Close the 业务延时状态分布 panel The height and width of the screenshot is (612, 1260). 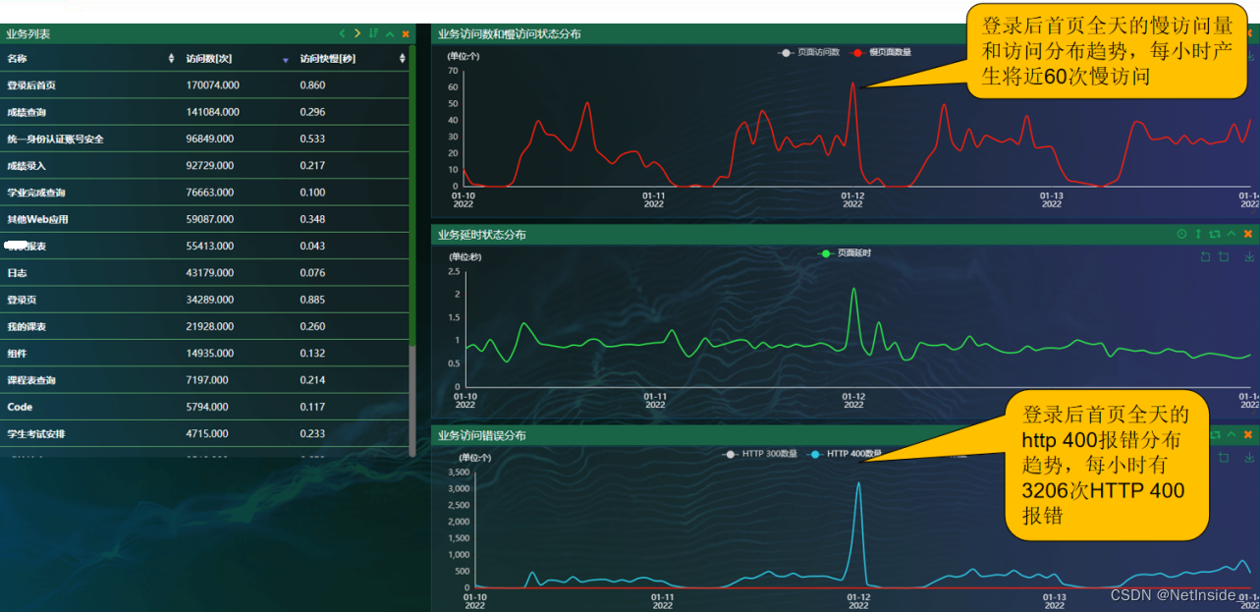click(x=1248, y=234)
